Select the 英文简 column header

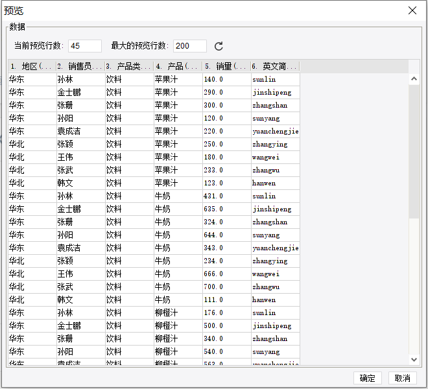click(275, 66)
